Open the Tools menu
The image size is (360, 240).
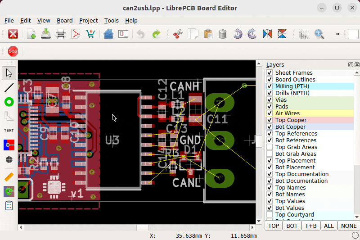click(111, 21)
